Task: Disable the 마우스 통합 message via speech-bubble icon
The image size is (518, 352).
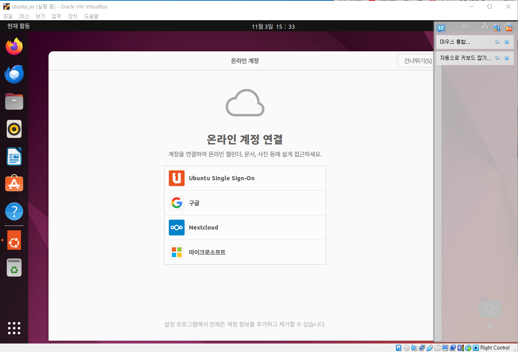Action: pyautogui.click(x=497, y=42)
